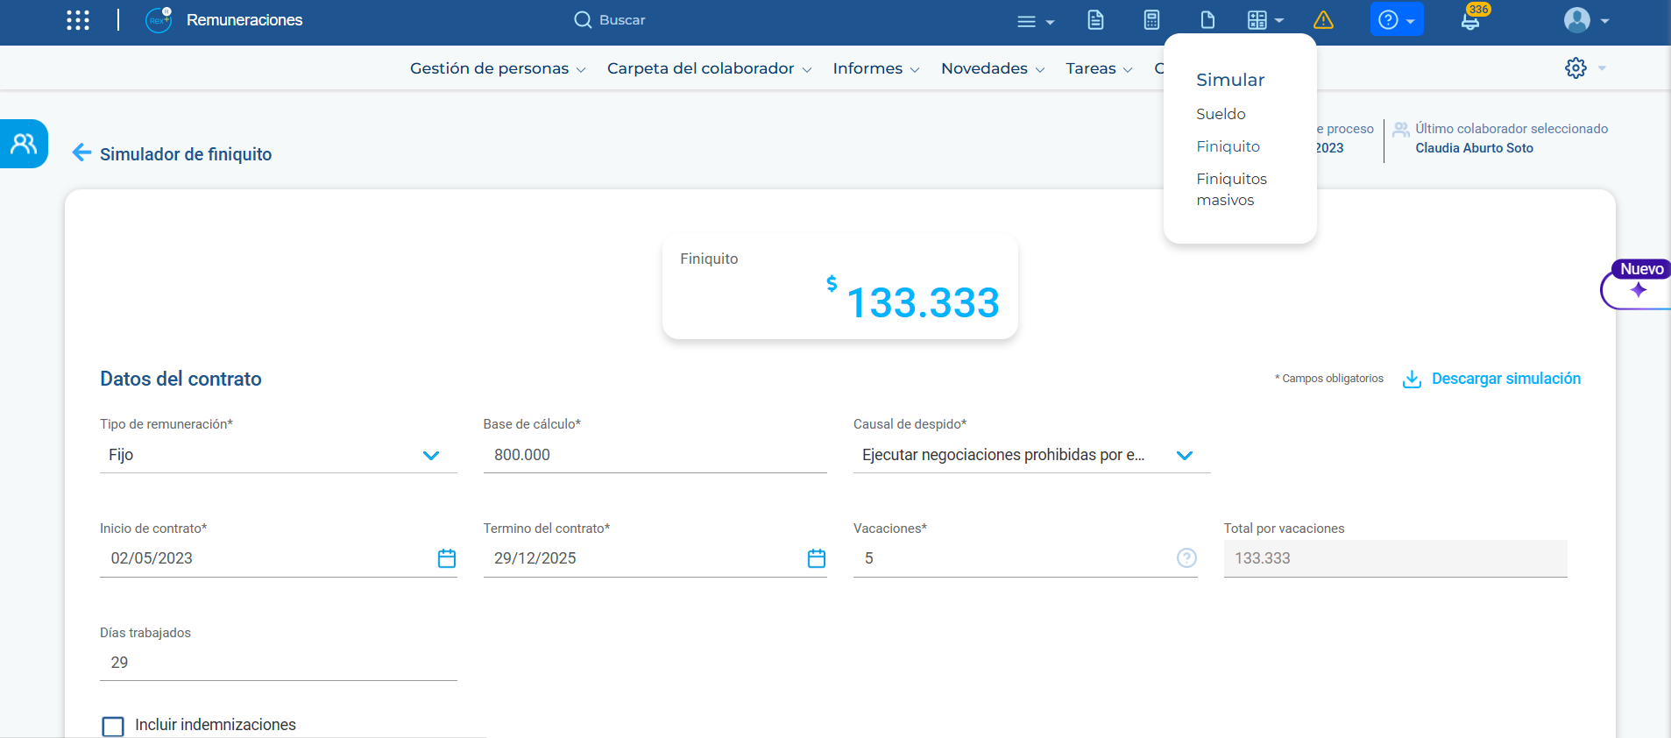The height and width of the screenshot is (738, 1671).
Task: Click the yellow warning triangle icon
Action: click(1323, 20)
